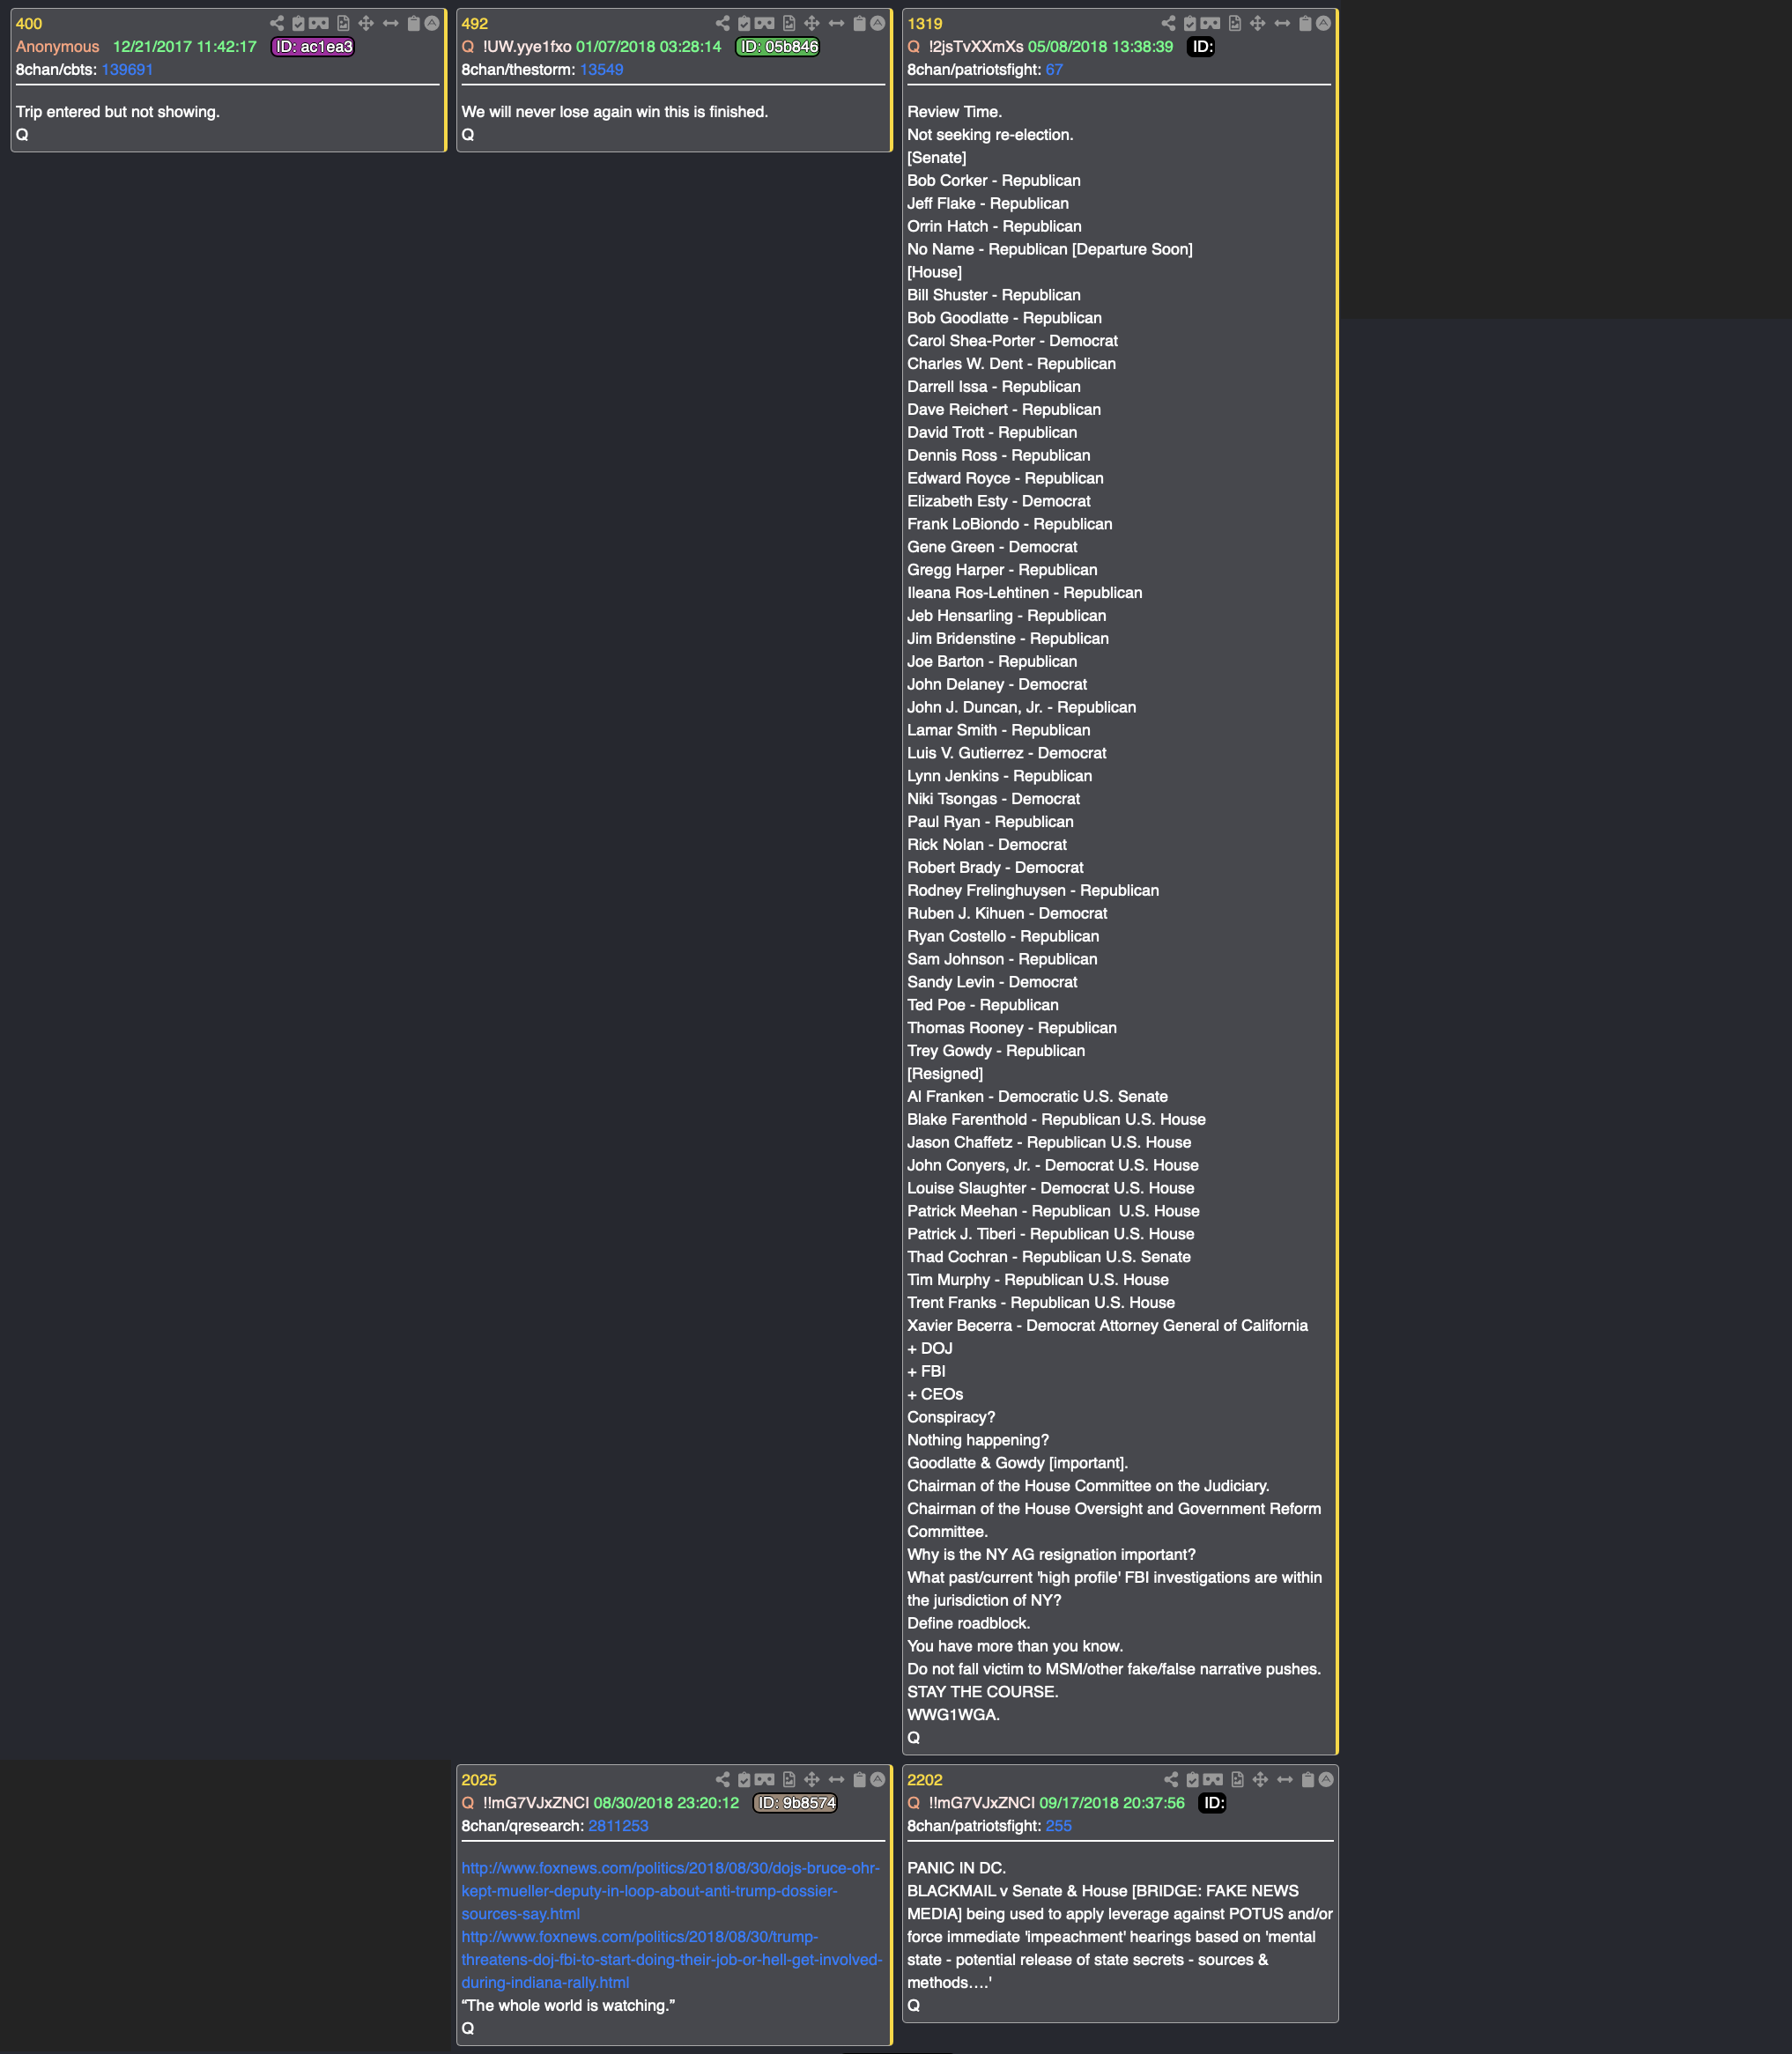This screenshot has height=2054, width=1792.
Task: Click horizontal double-arrow icon on post 492
Action: click(837, 23)
